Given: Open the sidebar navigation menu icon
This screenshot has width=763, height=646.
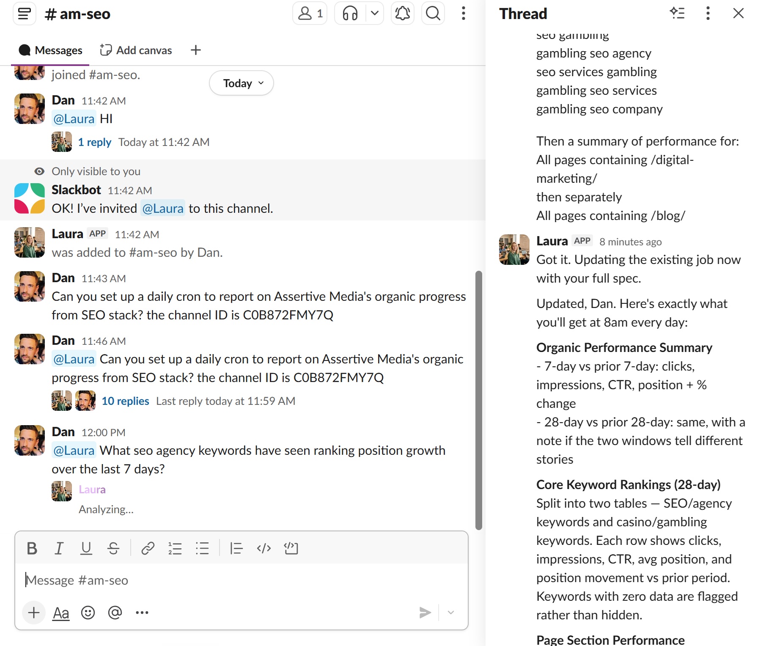Looking at the screenshot, I should 25,14.
